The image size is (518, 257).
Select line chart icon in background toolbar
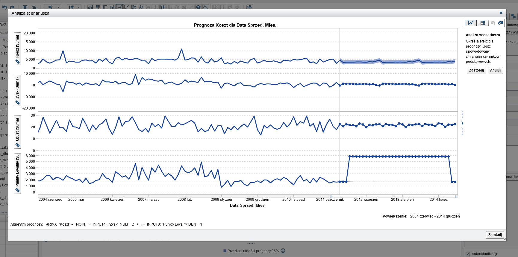[x=119, y=7]
